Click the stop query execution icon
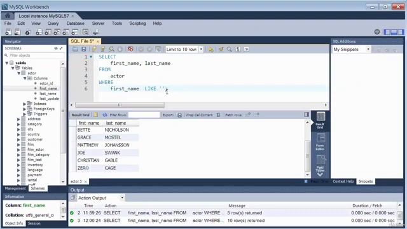The image size is (407, 229). tap(120, 50)
